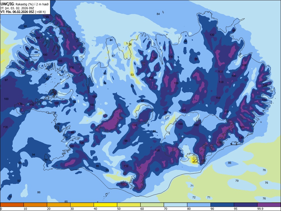Image resolution: width=281 pixels, height=211 pixels.
Task: Select the 40–50 bright yellow legend swatch
Action: click(105, 205)
